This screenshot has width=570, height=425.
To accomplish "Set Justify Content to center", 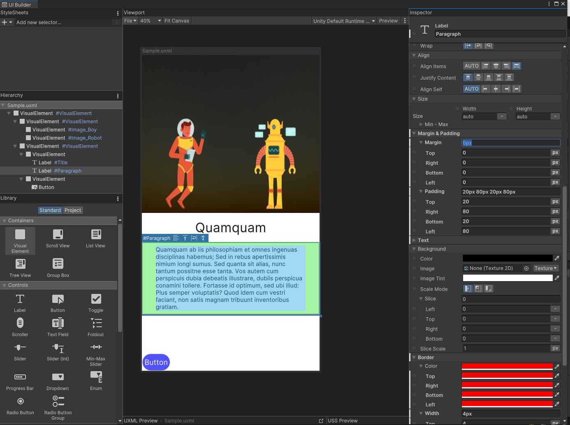I will [478, 77].
